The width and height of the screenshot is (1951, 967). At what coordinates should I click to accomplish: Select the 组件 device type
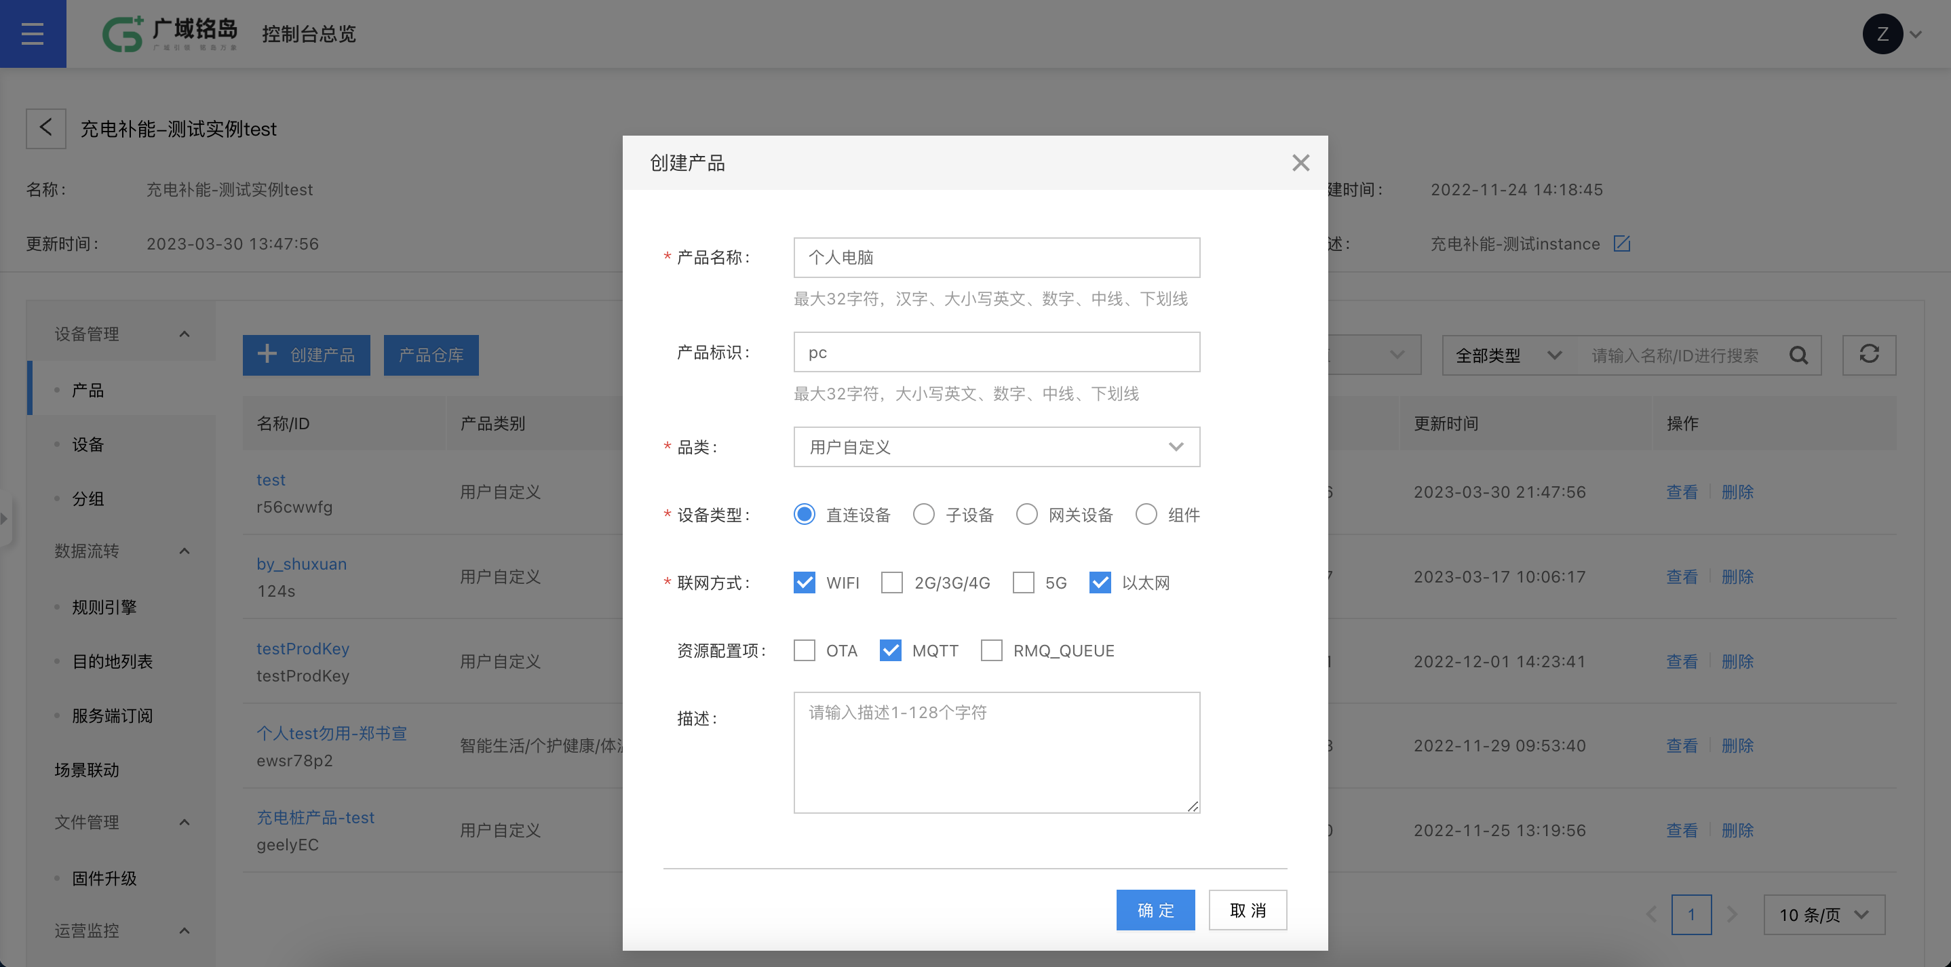pos(1146,514)
